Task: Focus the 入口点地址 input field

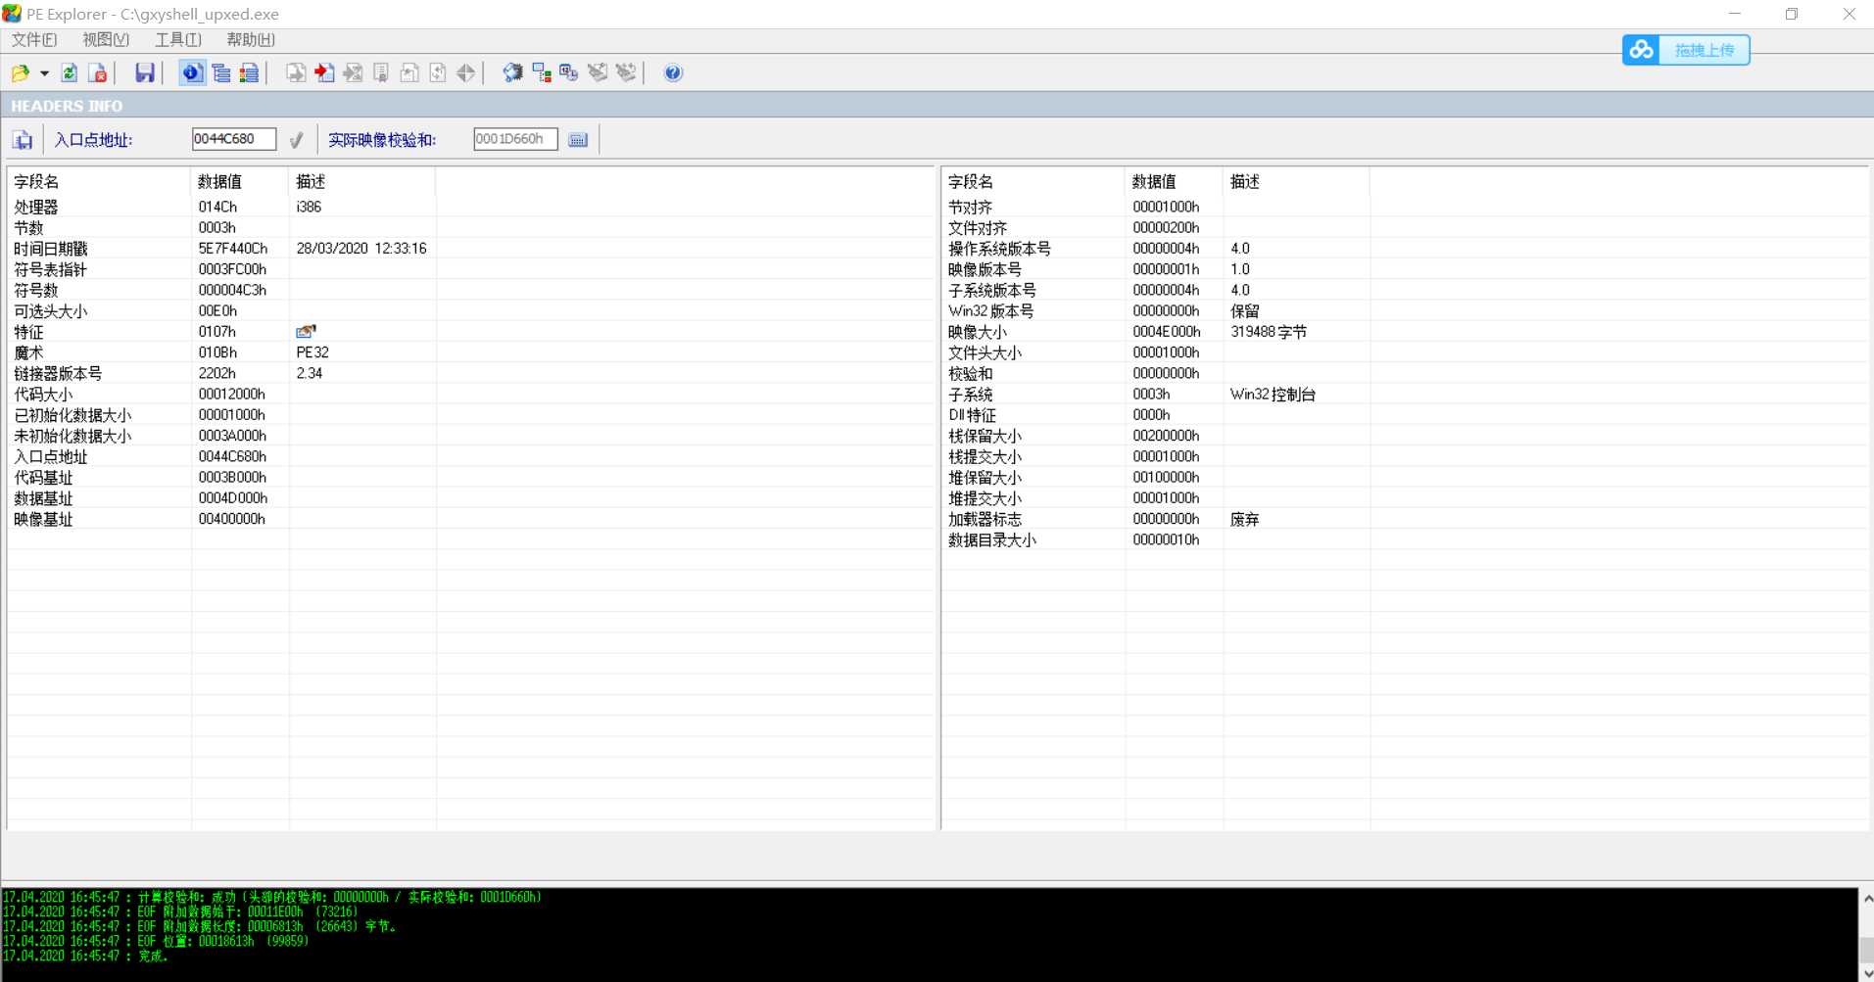Action: 234,139
